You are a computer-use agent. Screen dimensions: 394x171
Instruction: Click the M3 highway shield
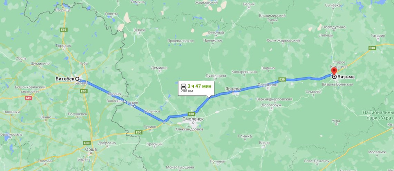pyautogui.click(x=28, y=99)
